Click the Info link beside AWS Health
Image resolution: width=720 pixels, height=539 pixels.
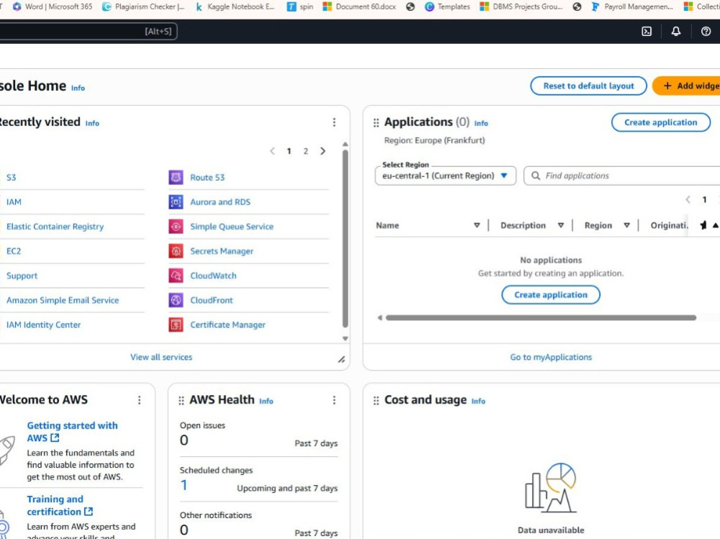click(266, 402)
